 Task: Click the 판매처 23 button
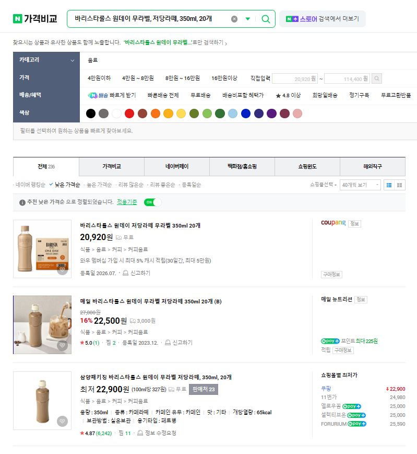coord(204,390)
